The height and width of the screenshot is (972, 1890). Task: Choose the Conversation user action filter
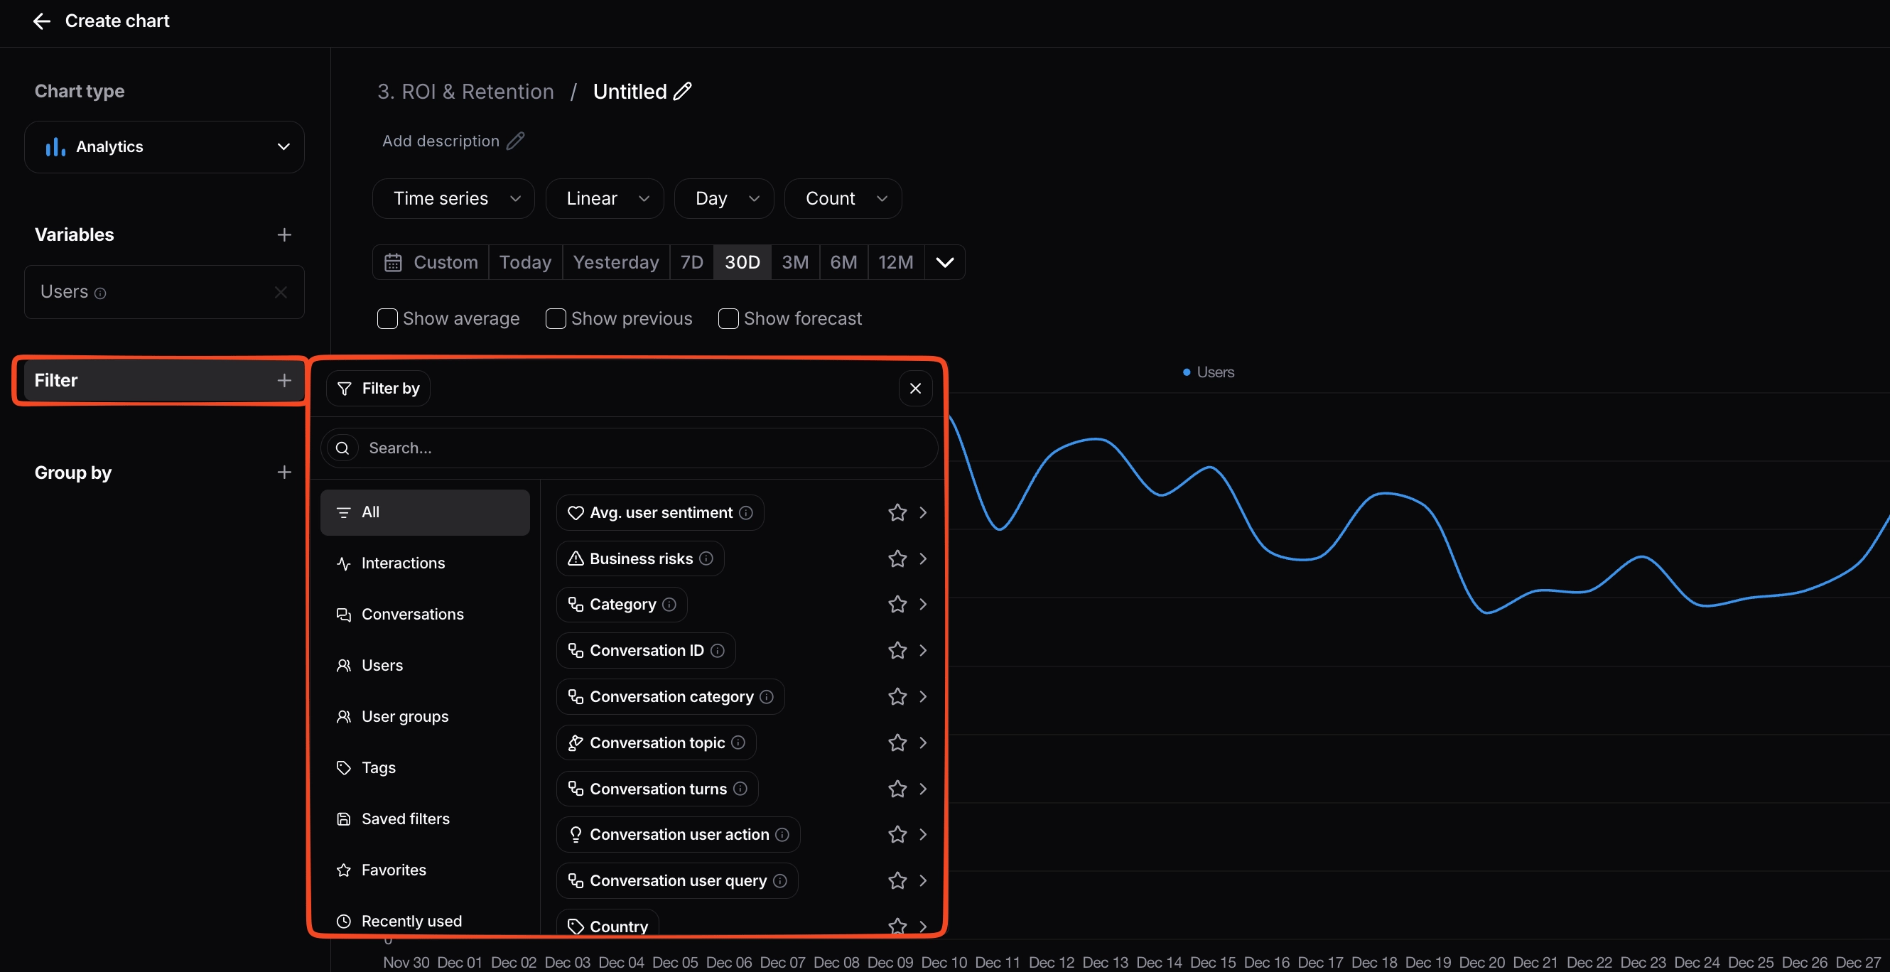click(x=679, y=835)
